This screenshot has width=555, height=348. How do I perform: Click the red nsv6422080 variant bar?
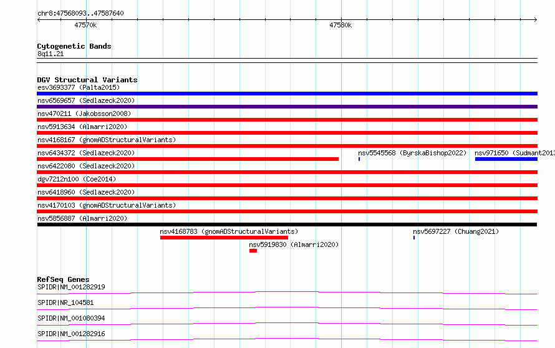tap(287, 172)
